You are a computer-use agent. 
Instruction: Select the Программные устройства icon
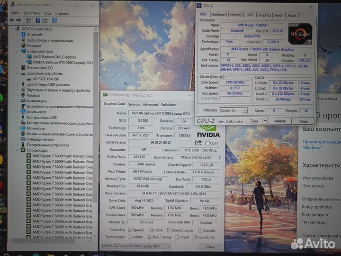coord(23,145)
